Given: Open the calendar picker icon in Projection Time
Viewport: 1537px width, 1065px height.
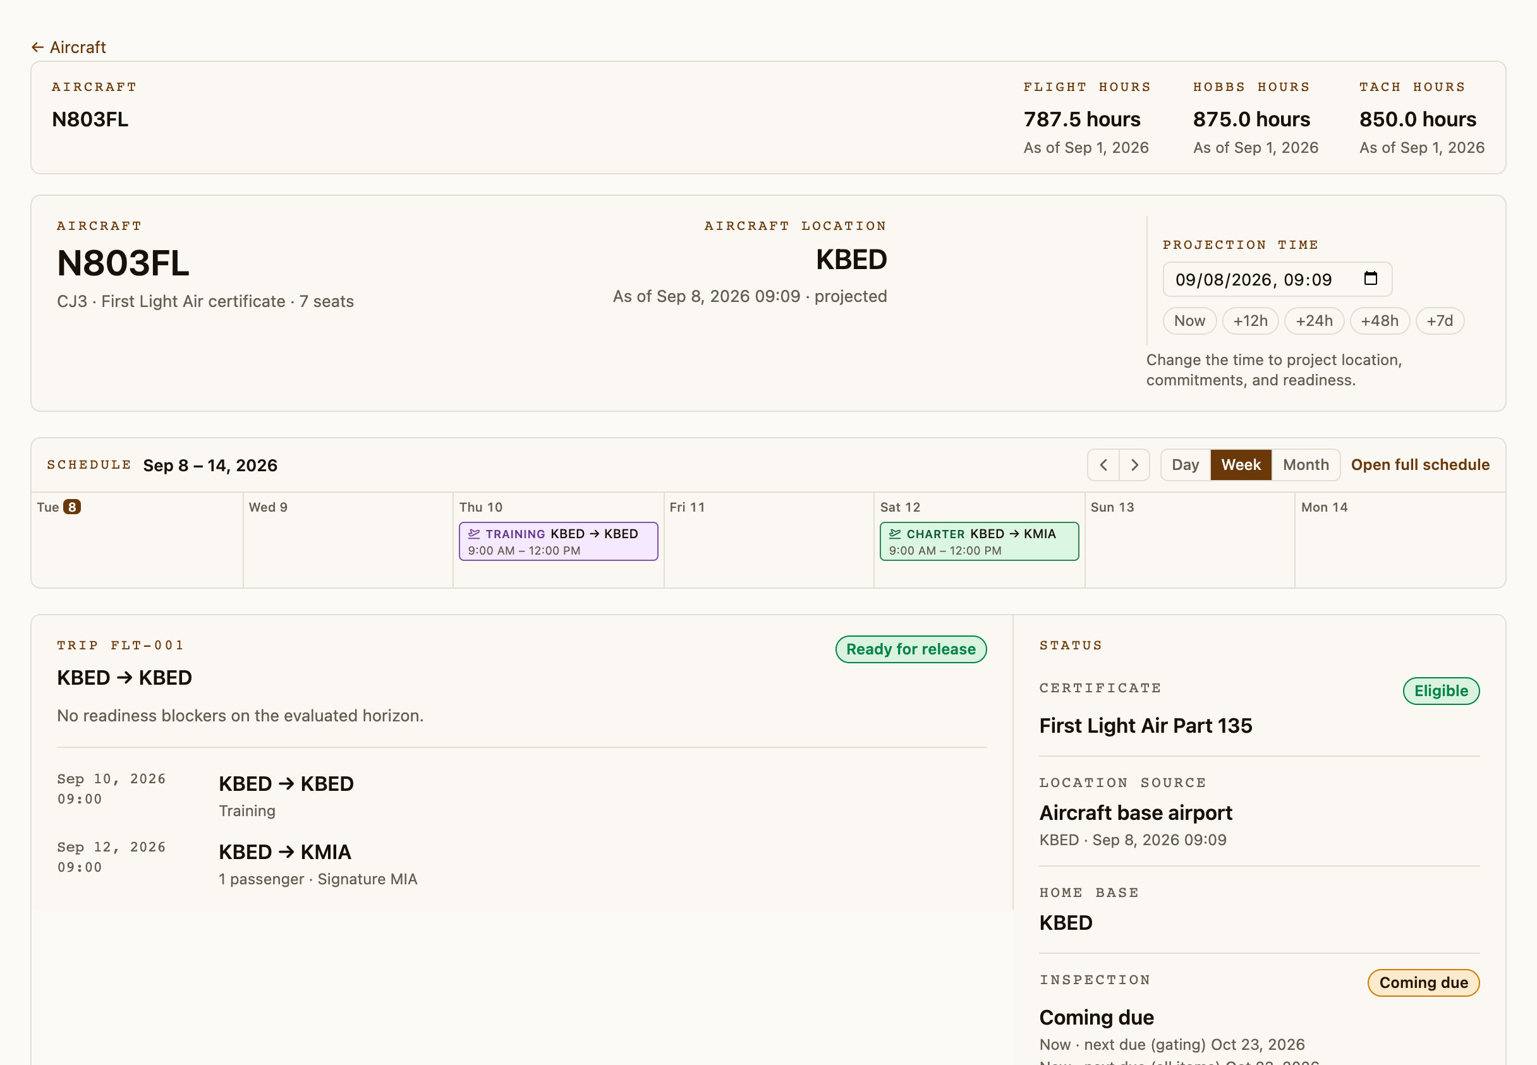Looking at the screenshot, I should (x=1370, y=279).
